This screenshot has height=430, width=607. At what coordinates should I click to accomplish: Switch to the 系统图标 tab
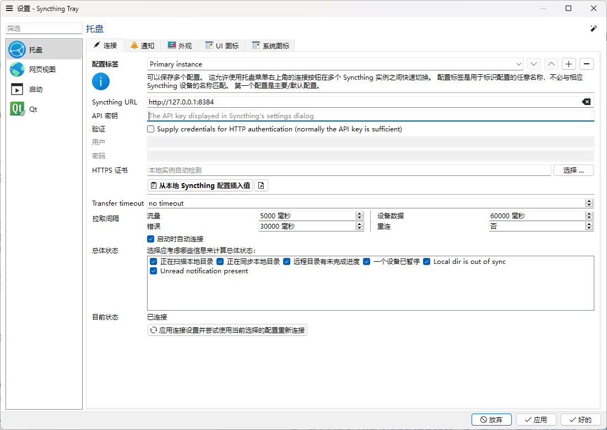pyautogui.click(x=270, y=46)
